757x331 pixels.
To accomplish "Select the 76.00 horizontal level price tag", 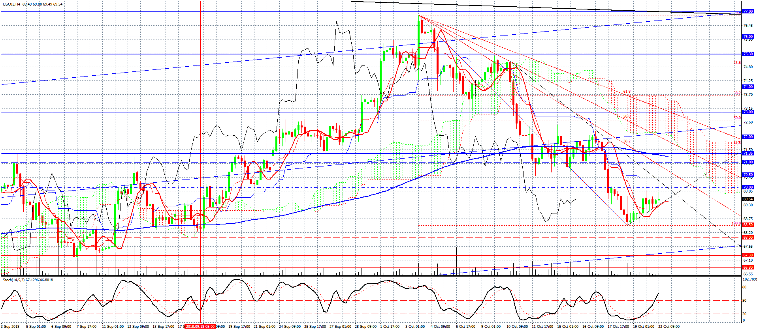I will click(x=748, y=37).
